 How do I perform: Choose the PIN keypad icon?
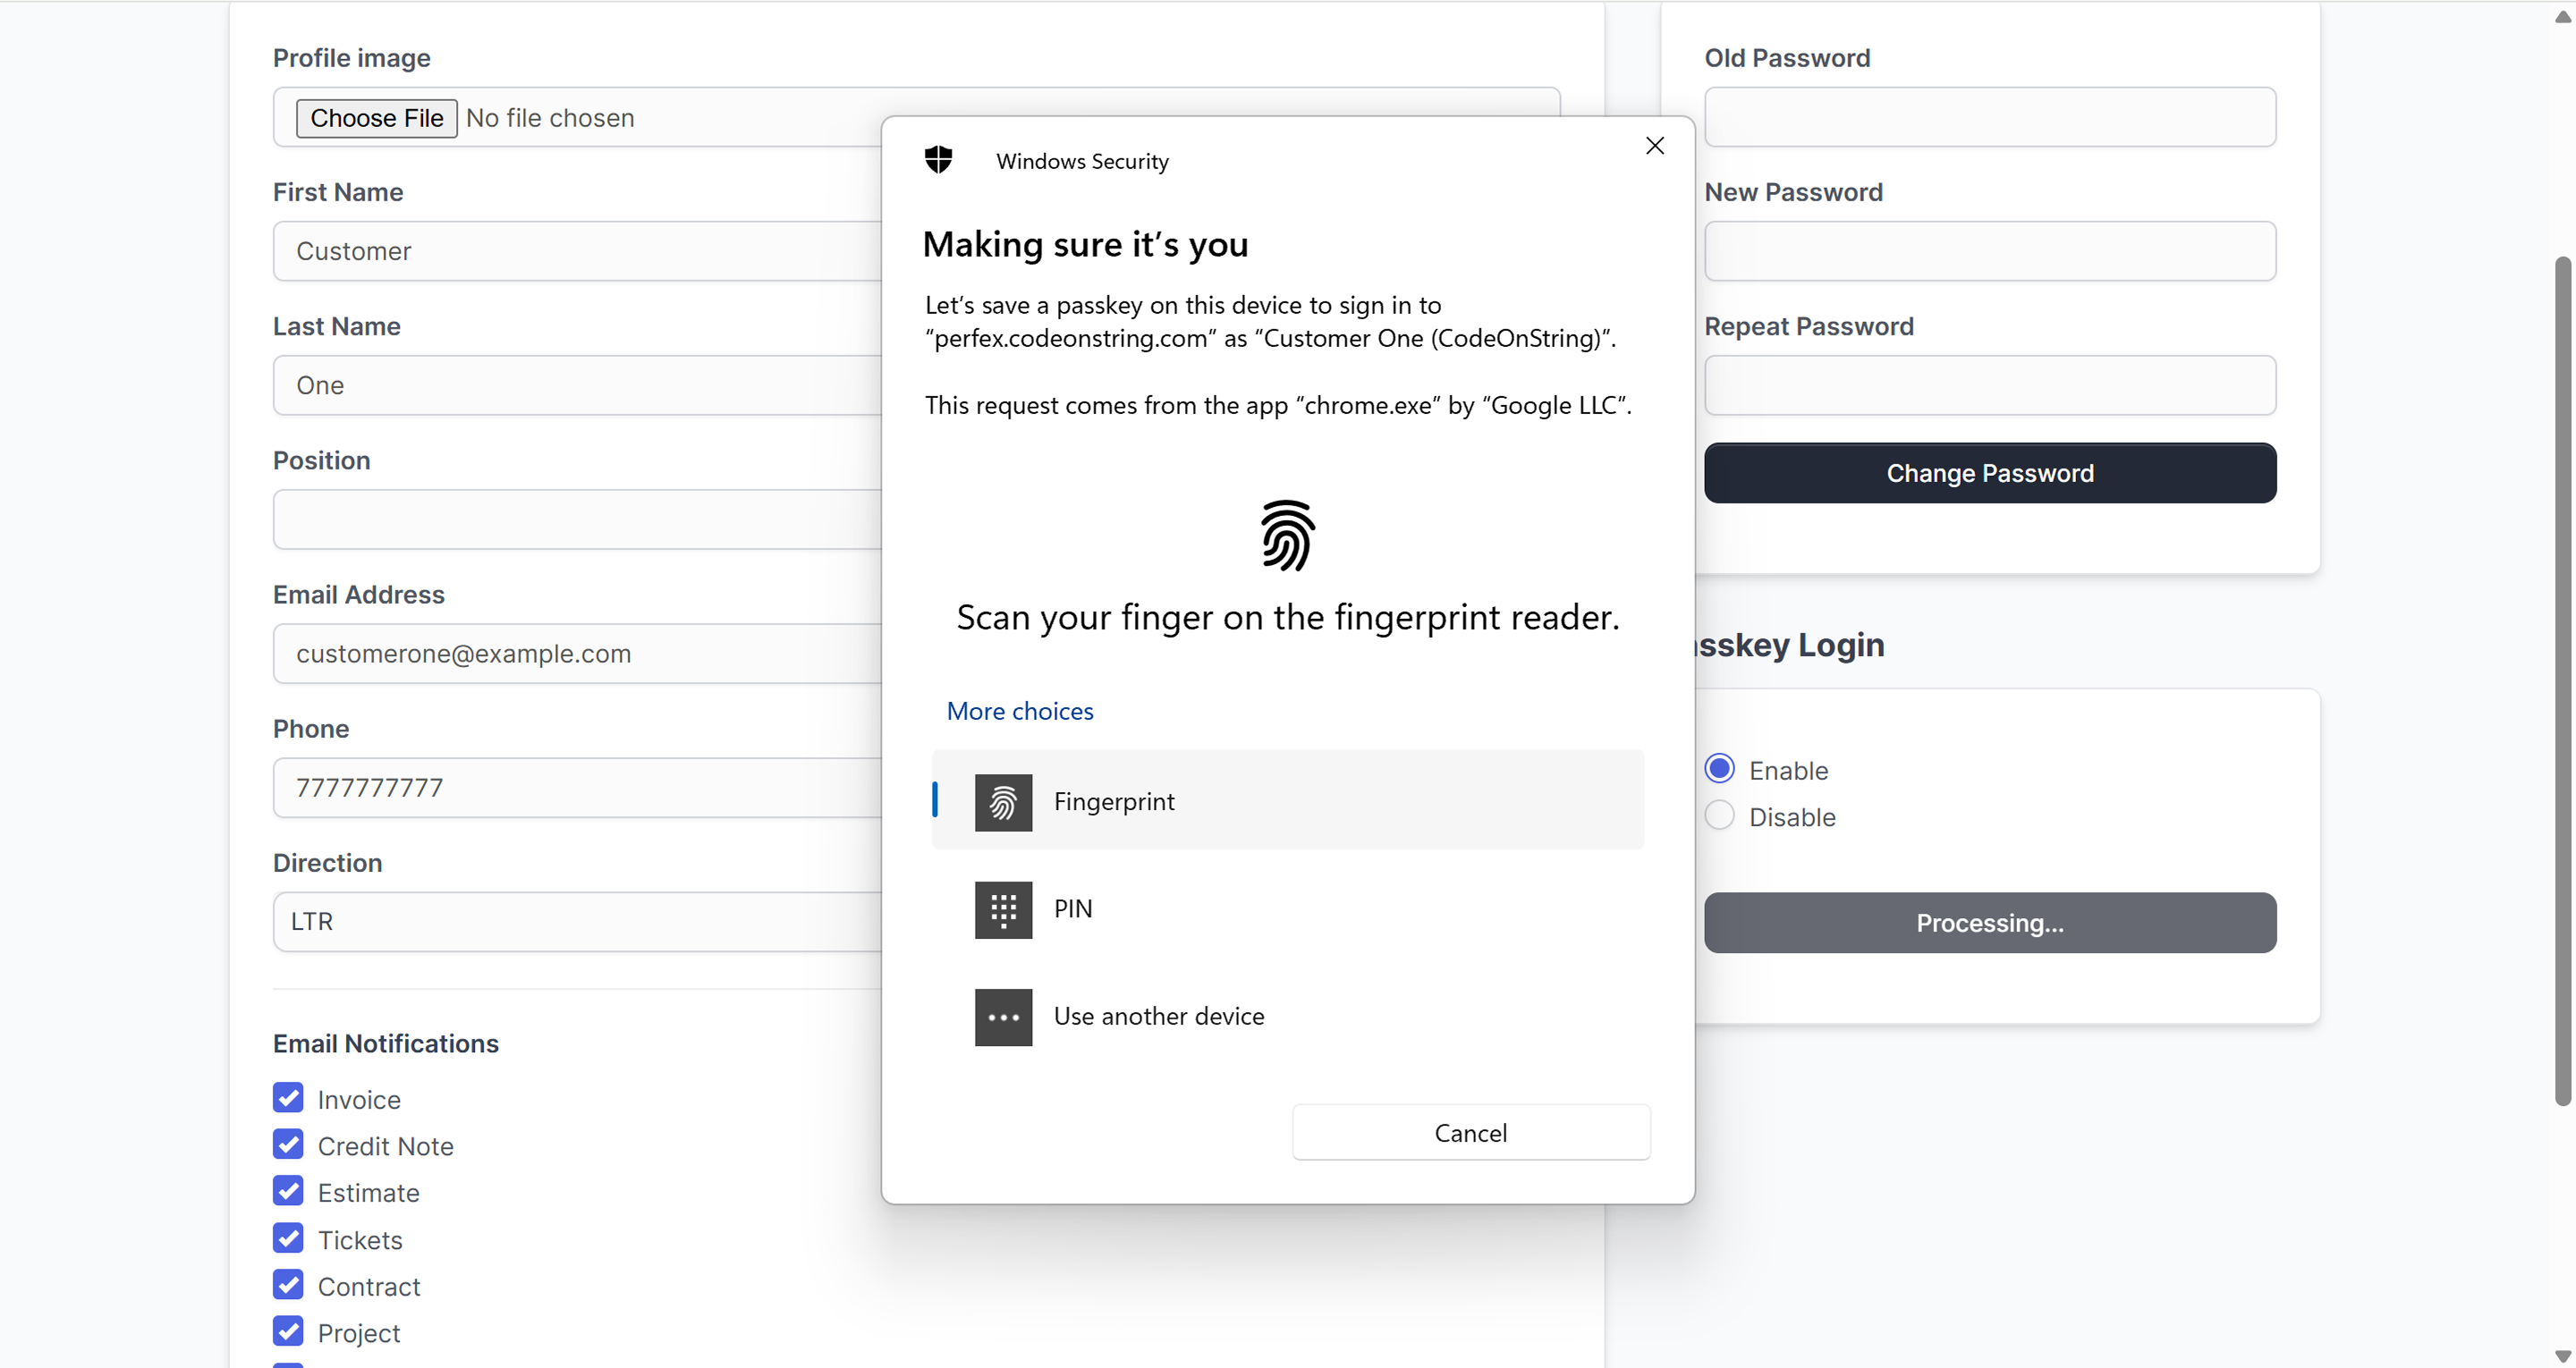(1003, 909)
